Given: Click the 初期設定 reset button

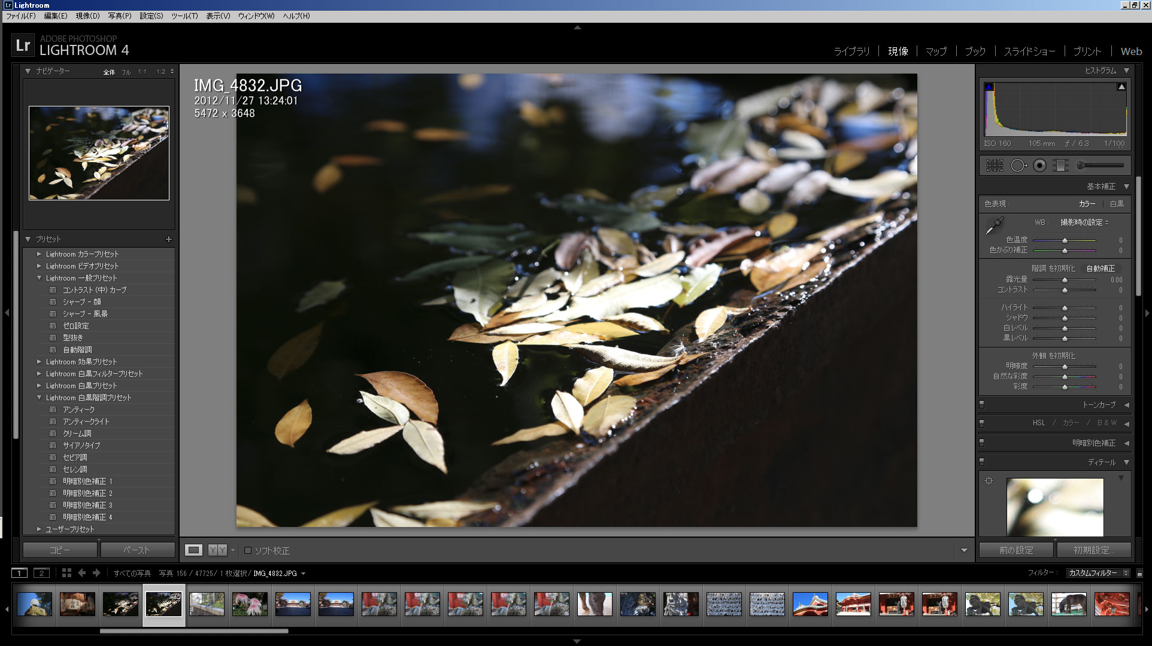Looking at the screenshot, I should (1093, 550).
